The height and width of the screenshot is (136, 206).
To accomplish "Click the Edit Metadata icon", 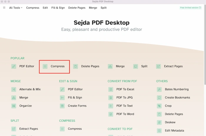I will (x=159, y=131).
